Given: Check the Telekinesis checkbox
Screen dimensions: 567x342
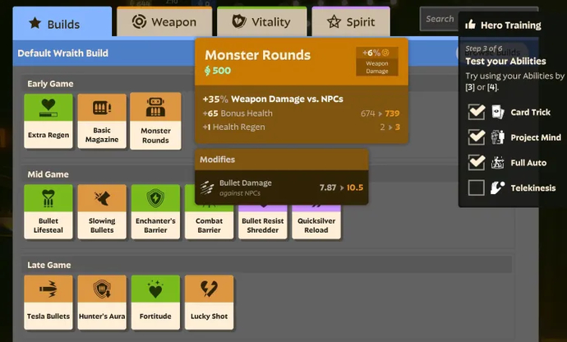Looking at the screenshot, I should tap(476, 187).
